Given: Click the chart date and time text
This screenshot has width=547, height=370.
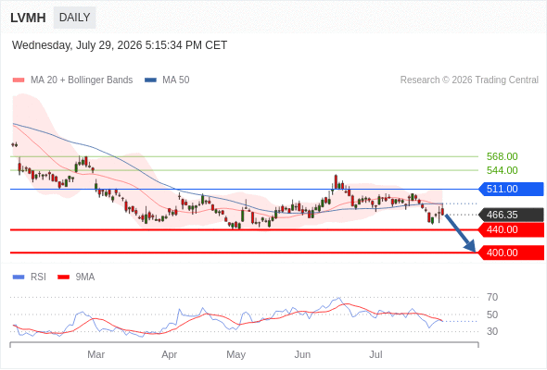Looking at the screenshot, I should click(x=120, y=45).
